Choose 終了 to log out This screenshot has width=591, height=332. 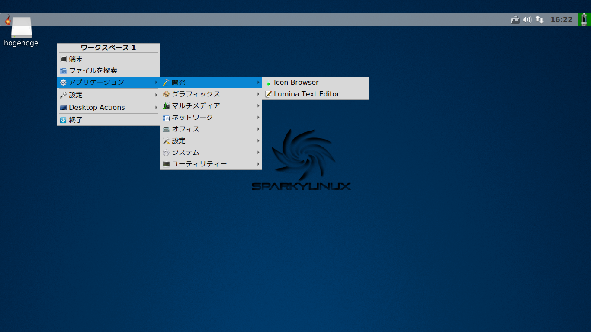pyautogui.click(x=108, y=120)
